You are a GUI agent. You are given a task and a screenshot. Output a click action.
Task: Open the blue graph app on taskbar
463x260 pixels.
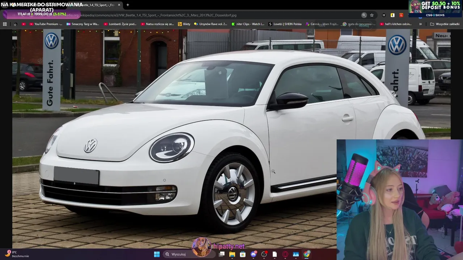click(x=296, y=254)
